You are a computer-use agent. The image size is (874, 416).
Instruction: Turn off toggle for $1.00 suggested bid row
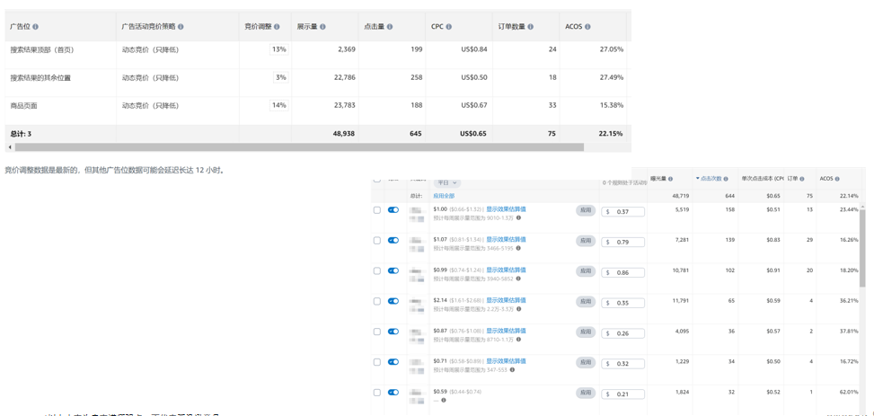(393, 210)
